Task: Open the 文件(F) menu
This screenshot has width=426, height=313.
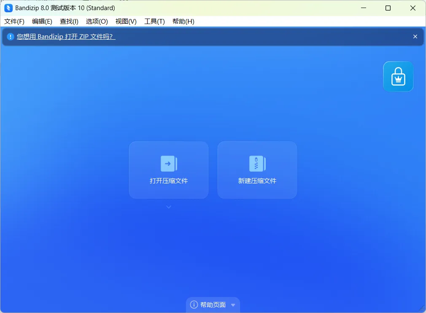Action: [14, 22]
